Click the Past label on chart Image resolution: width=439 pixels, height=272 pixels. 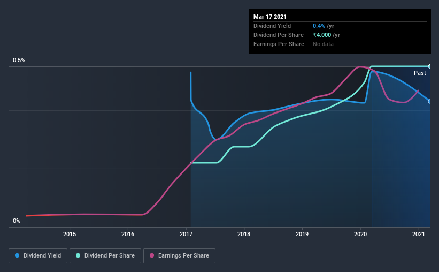coord(420,73)
